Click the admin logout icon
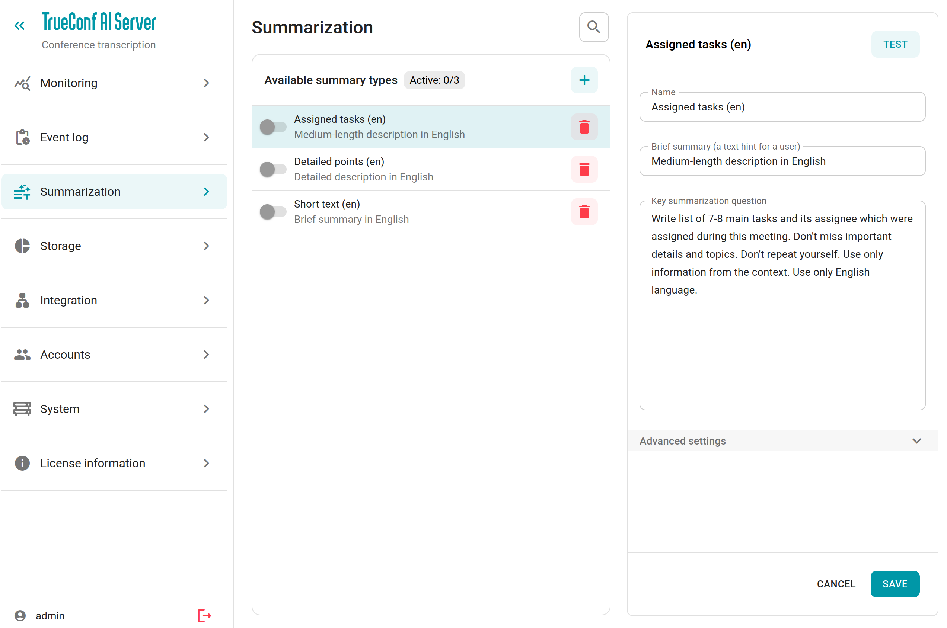 [204, 615]
